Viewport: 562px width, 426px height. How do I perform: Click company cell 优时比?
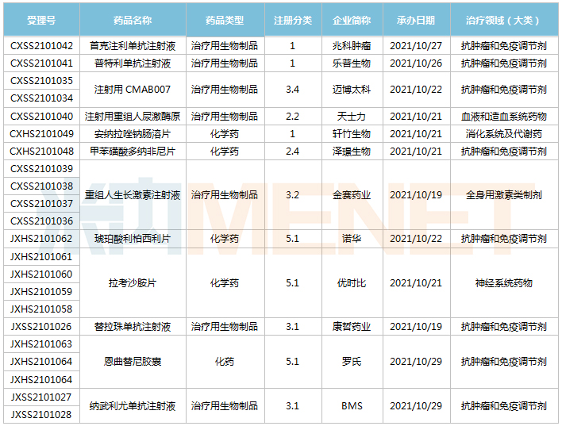coord(352,283)
